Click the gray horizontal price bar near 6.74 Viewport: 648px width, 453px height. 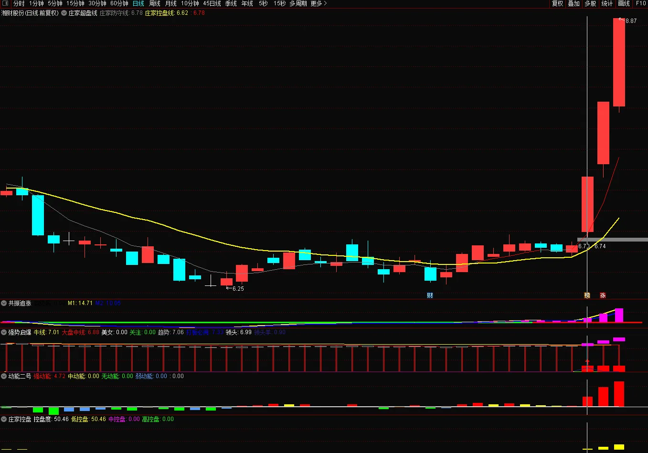[x=612, y=240]
